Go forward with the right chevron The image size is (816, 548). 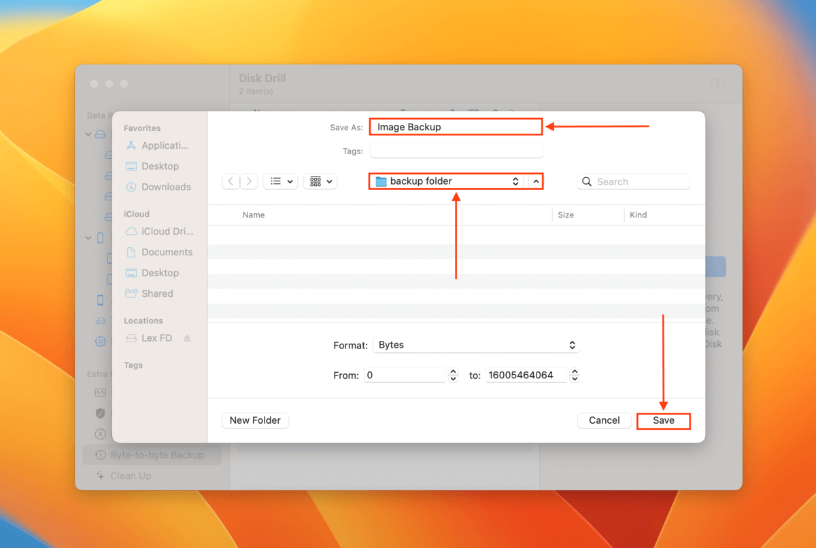(249, 181)
